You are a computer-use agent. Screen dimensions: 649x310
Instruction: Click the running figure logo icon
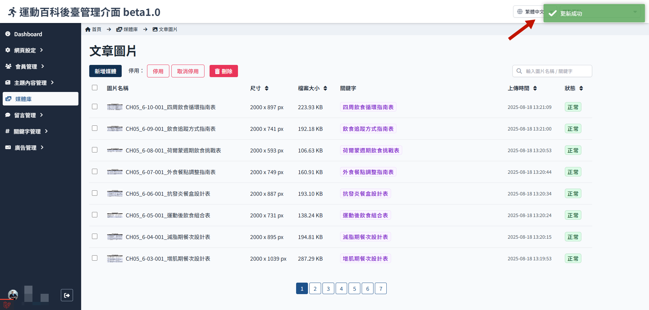click(12, 12)
